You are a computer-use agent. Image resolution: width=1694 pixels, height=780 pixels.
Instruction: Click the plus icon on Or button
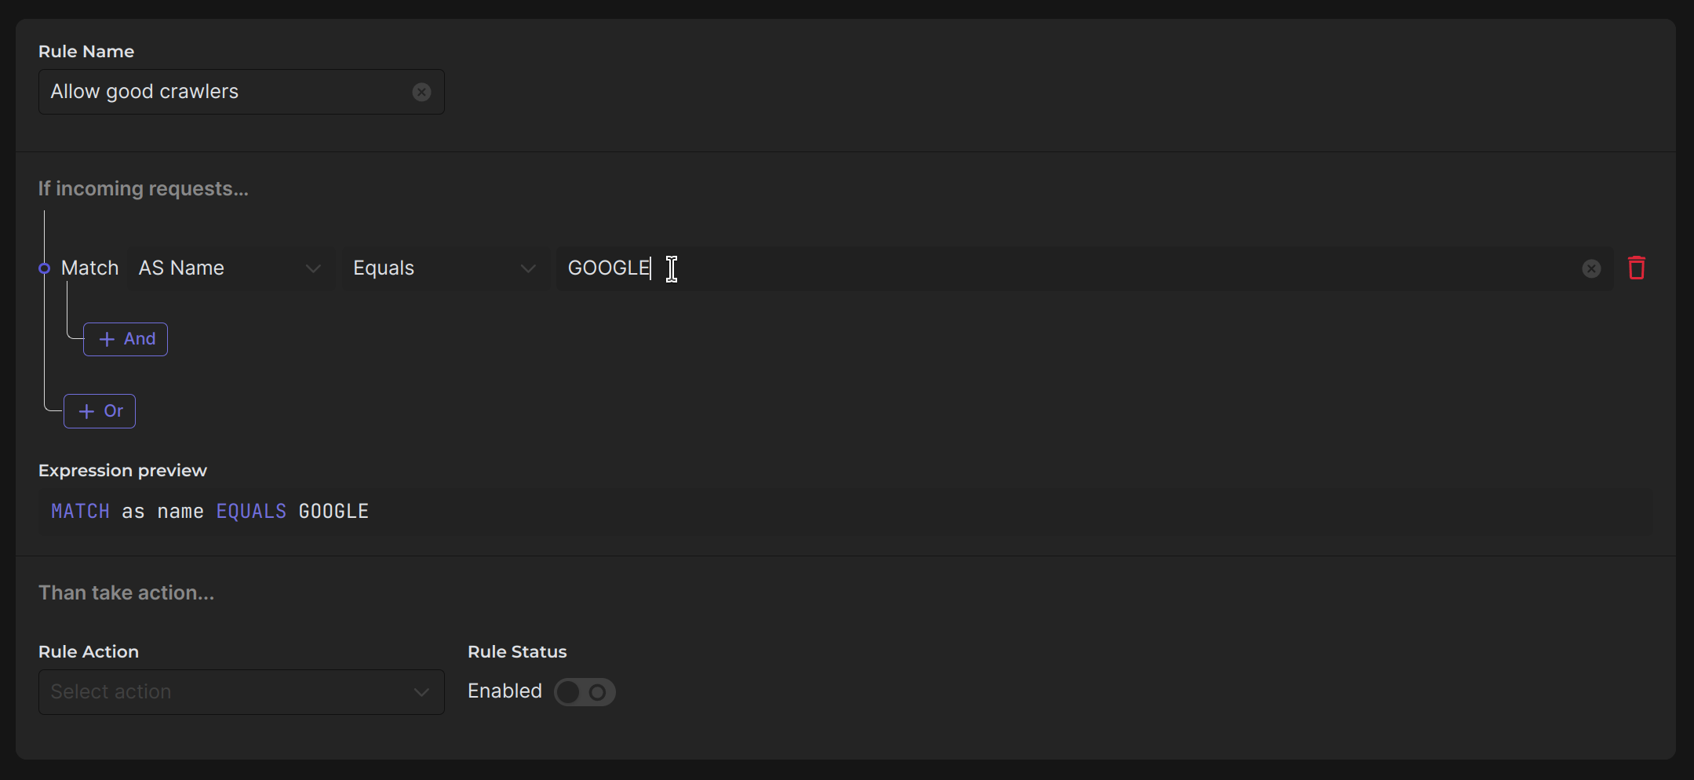point(87,412)
